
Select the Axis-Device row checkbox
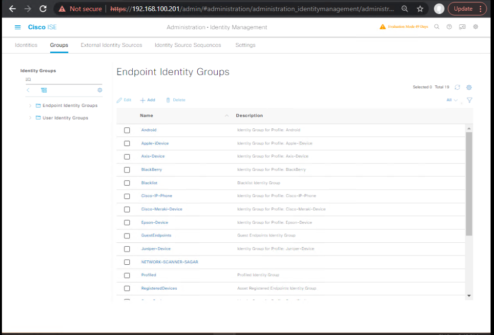click(127, 157)
